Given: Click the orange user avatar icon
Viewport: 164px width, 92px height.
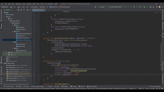Looking at the screenshot, I should point(160,7).
